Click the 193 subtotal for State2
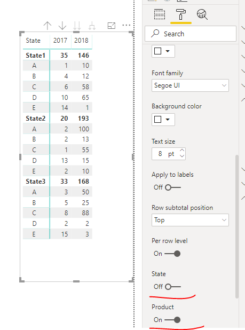This screenshot has height=330, width=245. (83, 119)
